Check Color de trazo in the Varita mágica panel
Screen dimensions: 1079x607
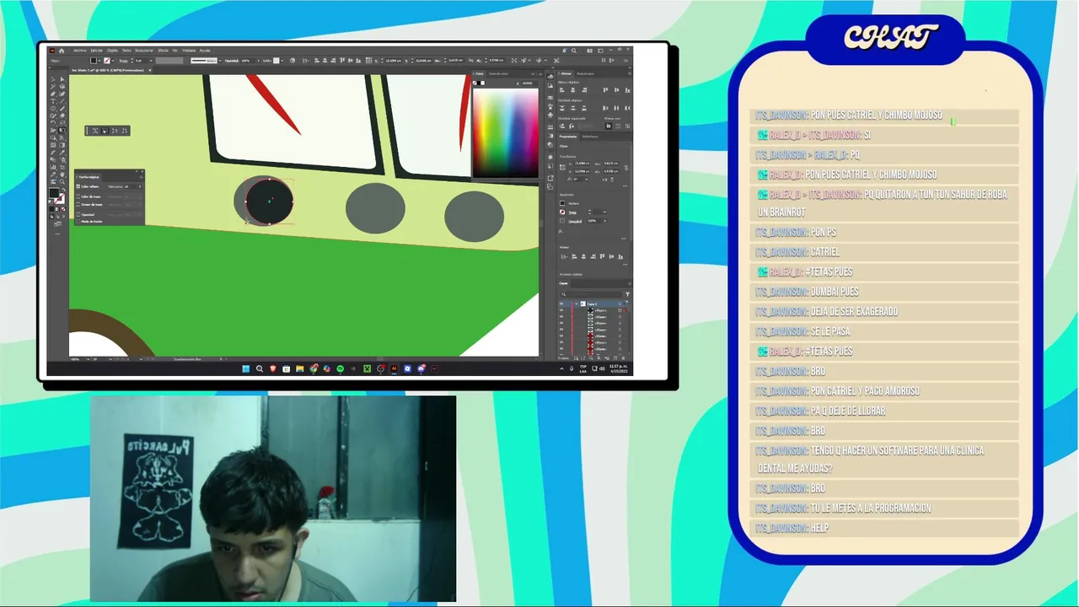pyautogui.click(x=78, y=196)
